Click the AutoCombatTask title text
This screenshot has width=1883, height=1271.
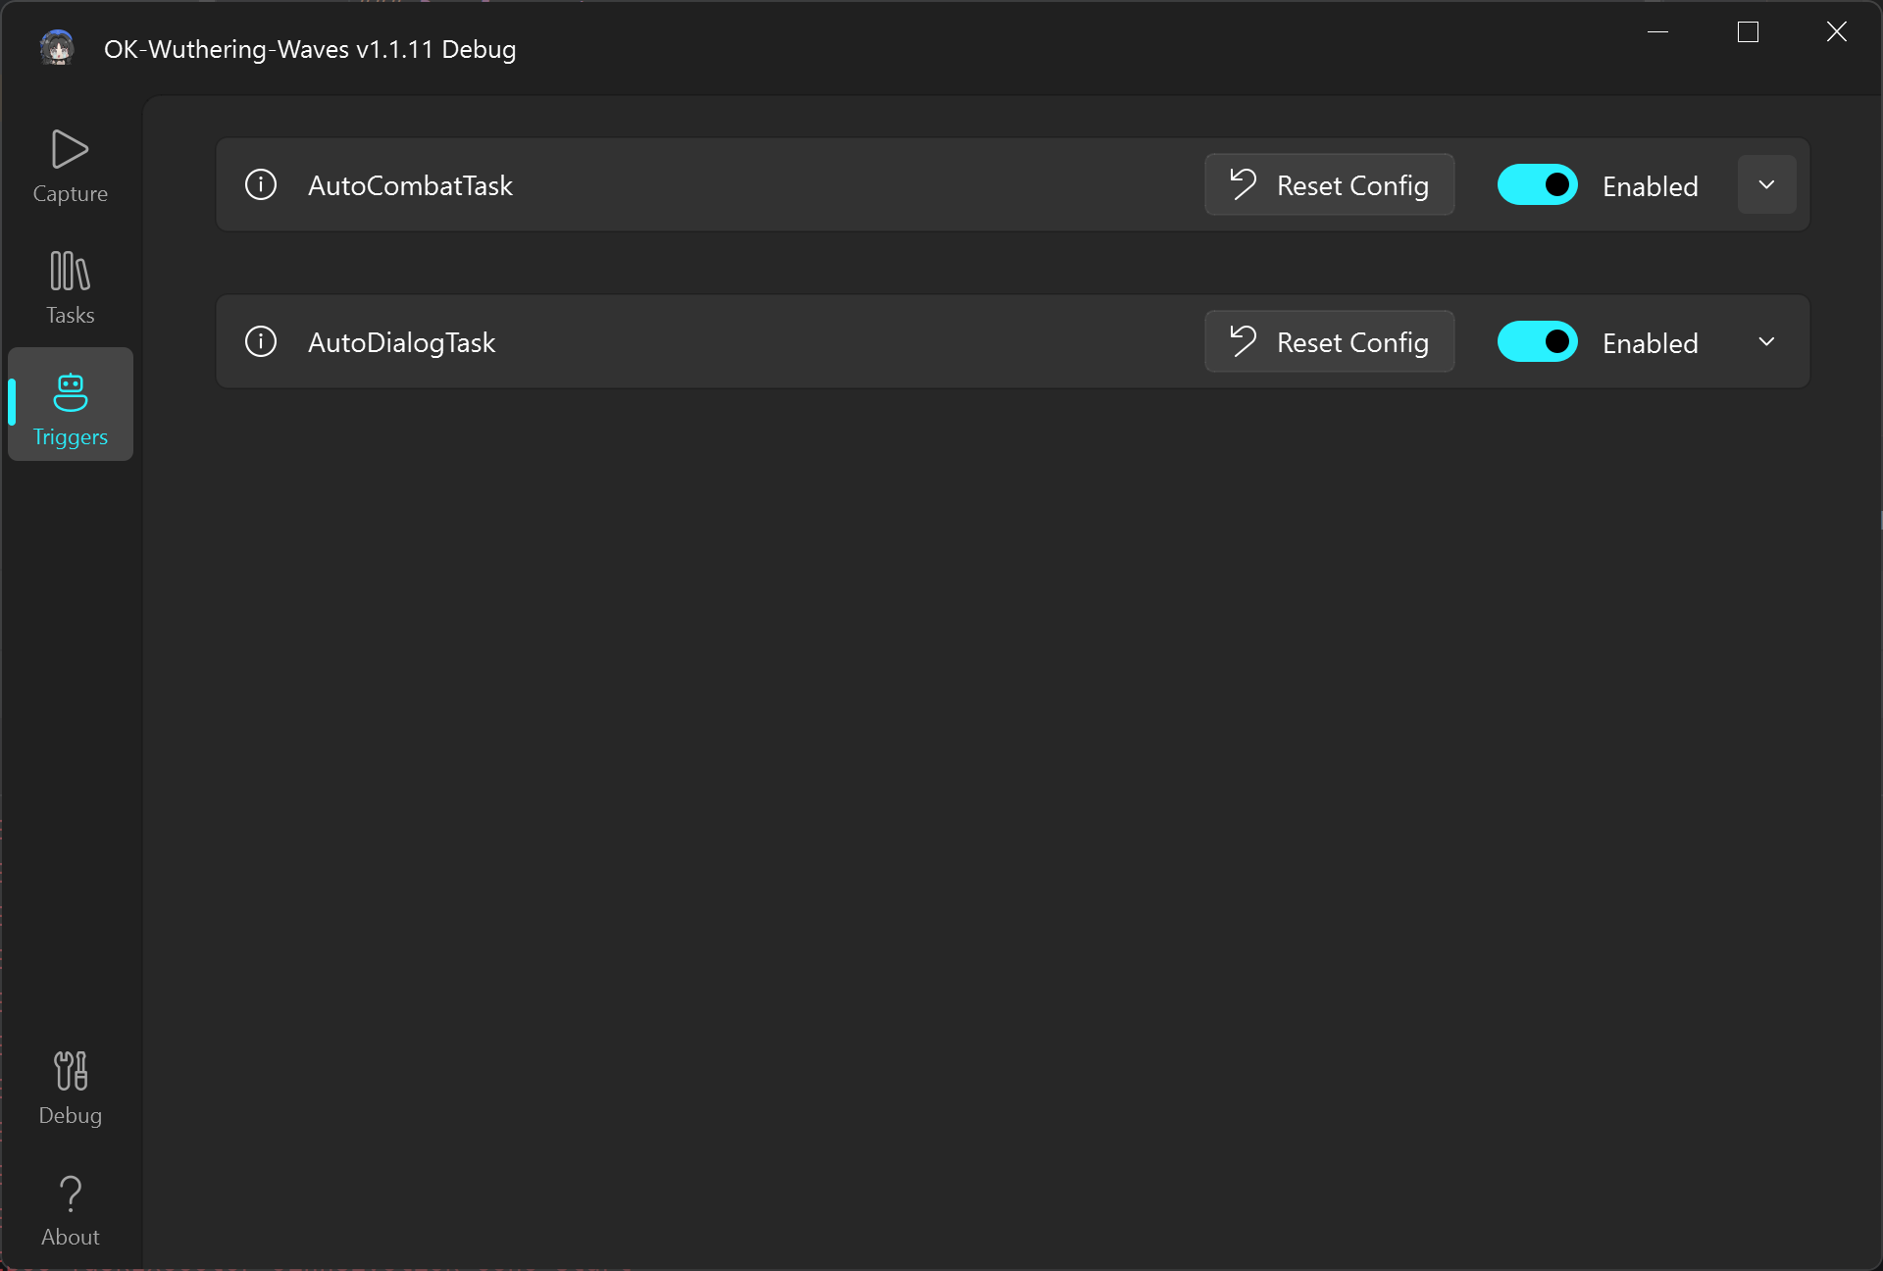[410, 185]
